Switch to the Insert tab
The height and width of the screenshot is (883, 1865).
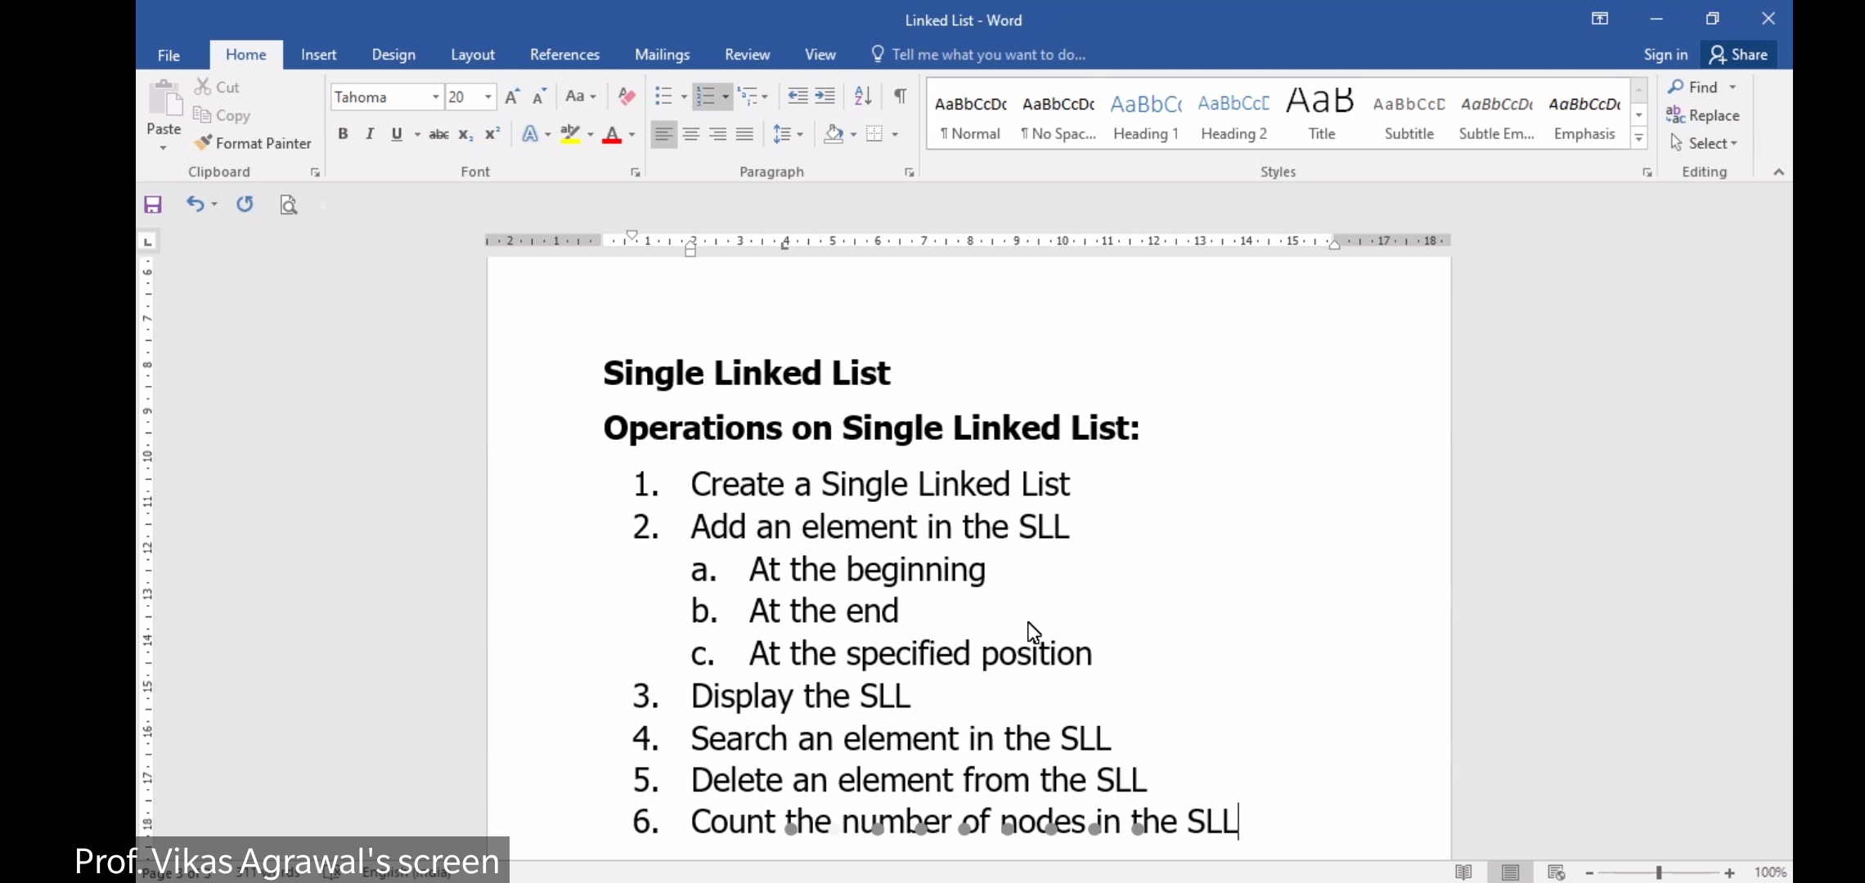tap(318, 55)
